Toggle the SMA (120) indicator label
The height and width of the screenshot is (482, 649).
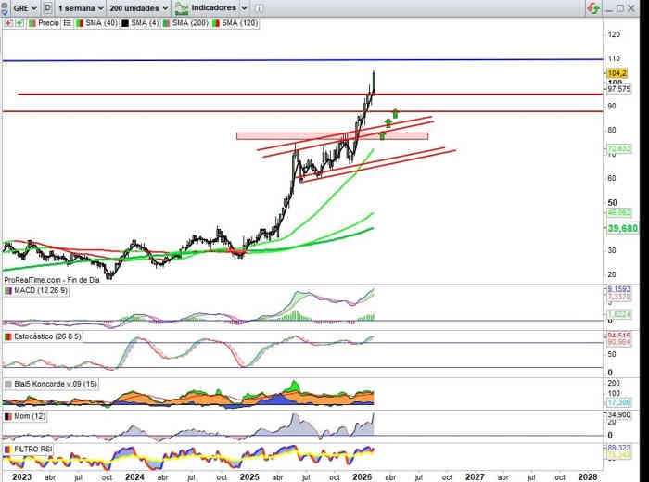pos(239,22)
